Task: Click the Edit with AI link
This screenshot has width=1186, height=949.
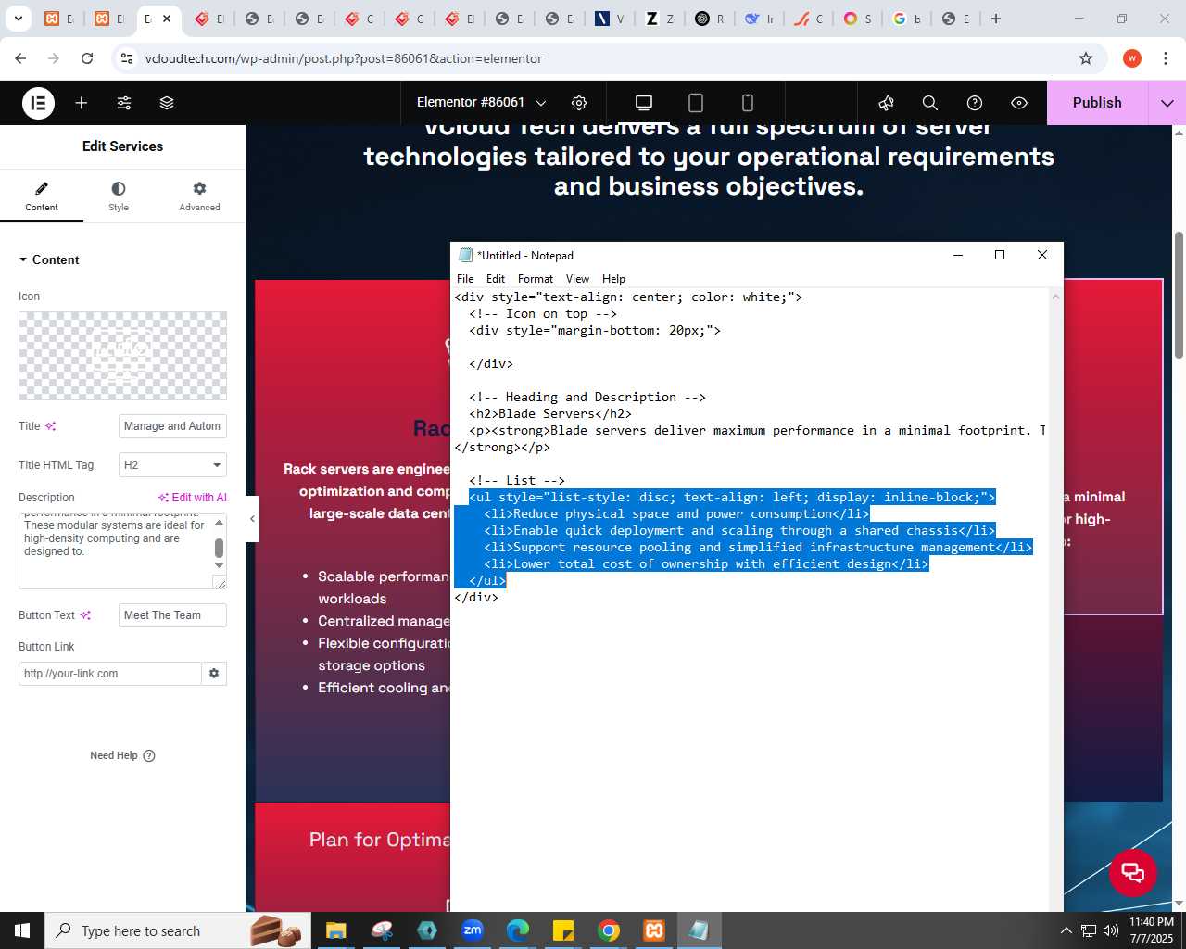Action: (x=192, y=498)
